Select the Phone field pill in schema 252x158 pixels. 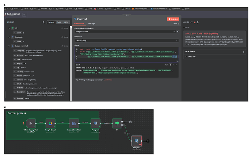coord(18,76)
